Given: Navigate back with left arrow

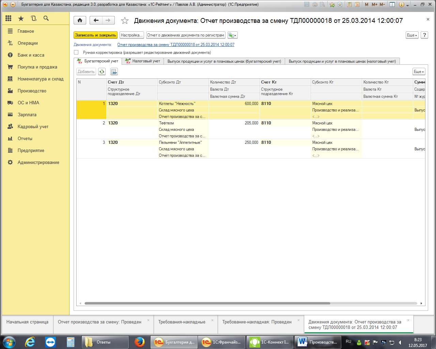Looking at the screenshot, I should click(x=96, y=20).
